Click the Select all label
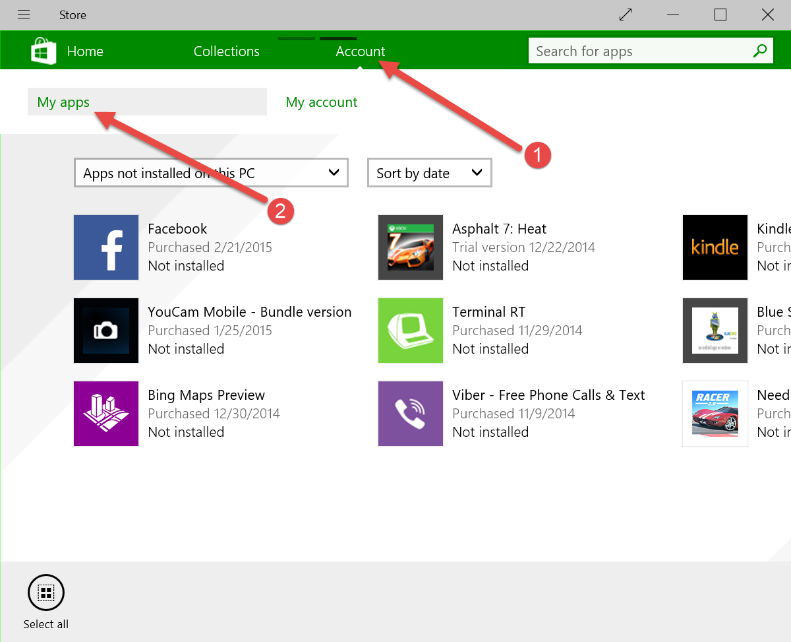791x642 pixels. point(46,624)
